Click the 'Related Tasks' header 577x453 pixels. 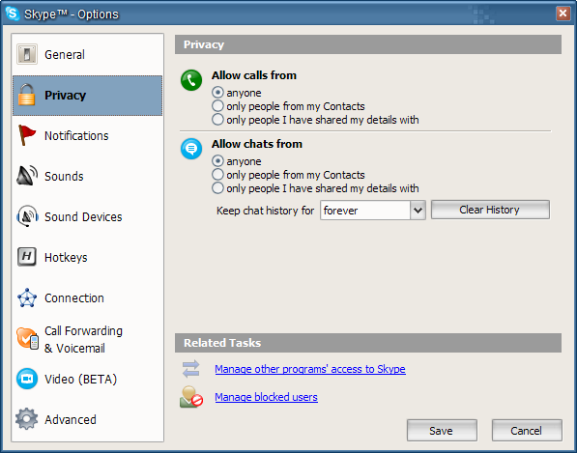(x=368, y=343)
